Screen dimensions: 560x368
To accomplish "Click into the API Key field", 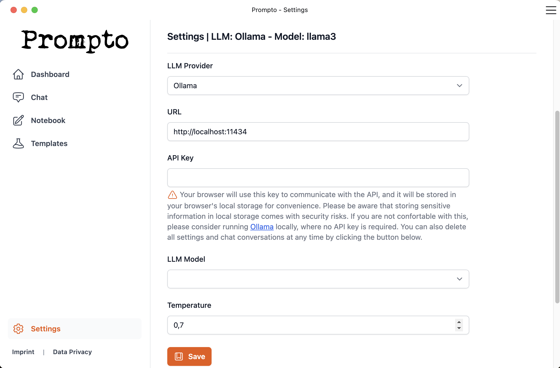I will click(x=318, y=178).
